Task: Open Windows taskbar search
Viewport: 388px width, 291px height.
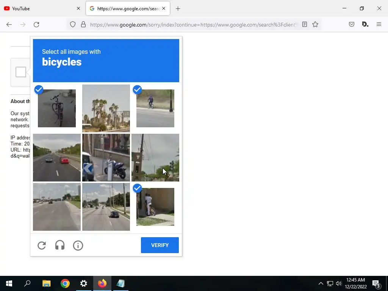Action: pyautogui.click(x=27, y=283)
